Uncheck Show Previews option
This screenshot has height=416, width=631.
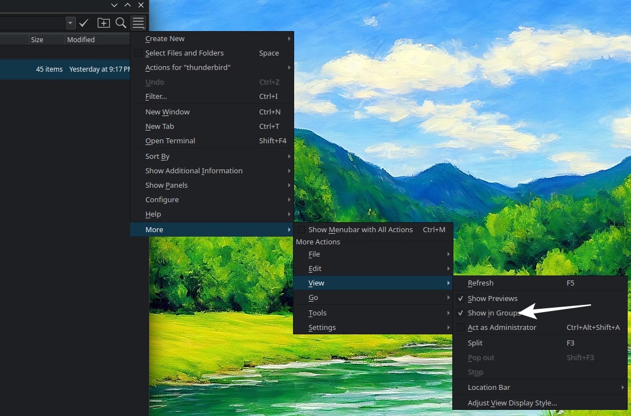click(461, 298)
